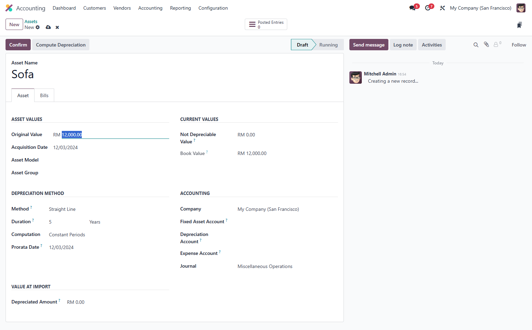Image resolution: width=532 pixels, height=330 pixels.
Task: Save the record manually with cloud icon
Action: 48,27
